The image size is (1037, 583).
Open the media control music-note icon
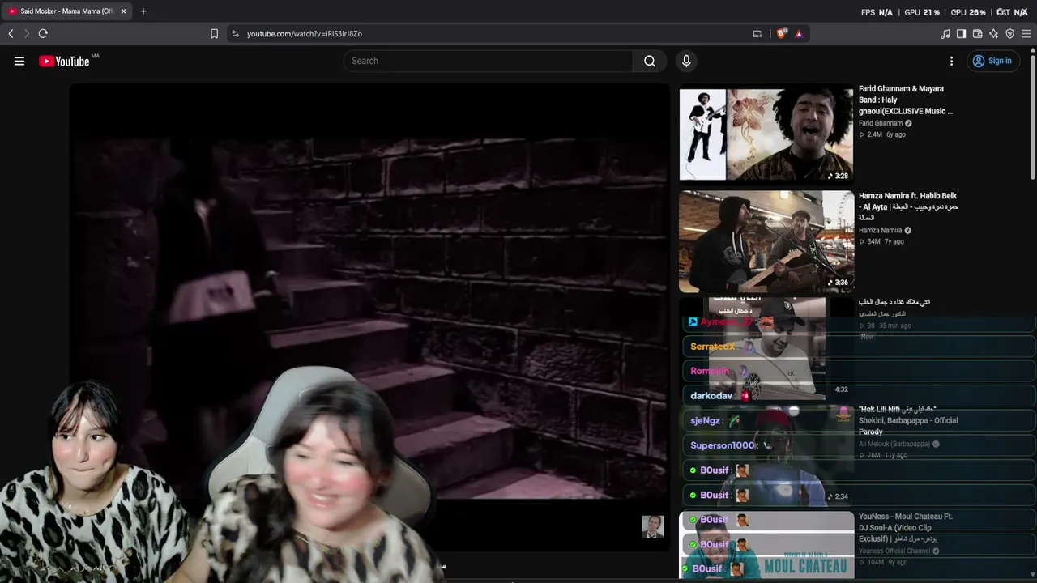pyautogui.click(x=945, y=34)
